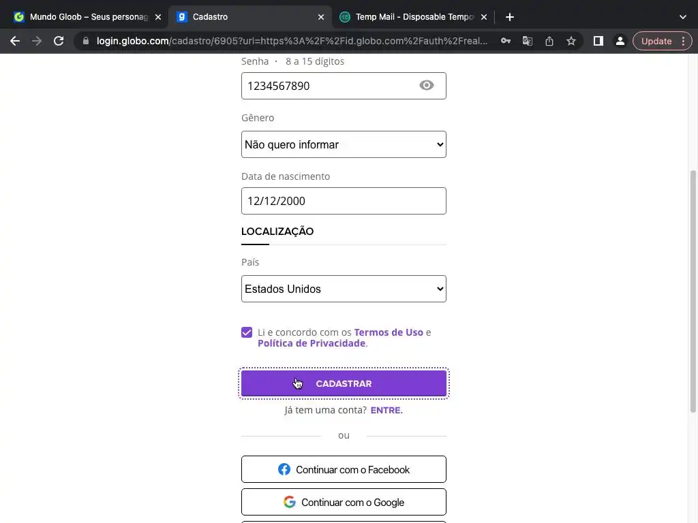Open the Gênero dropdown

point(344,144)
